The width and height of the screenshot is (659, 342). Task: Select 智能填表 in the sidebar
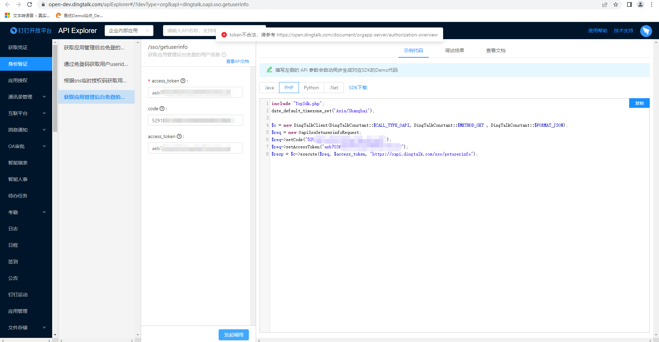[x=26, y=163]
